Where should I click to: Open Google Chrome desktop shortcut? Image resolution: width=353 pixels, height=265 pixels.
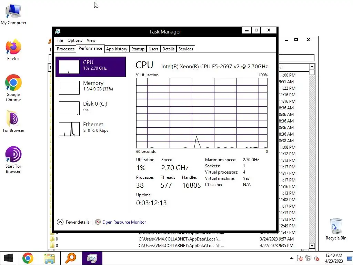point(13,88)
